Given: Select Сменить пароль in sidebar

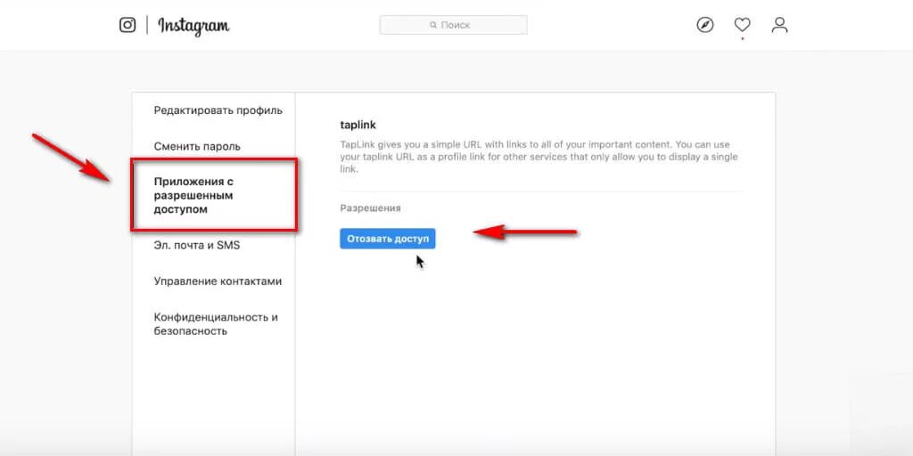Looking at the screenshot, I should pyautogui.click(x=197, y=147).
